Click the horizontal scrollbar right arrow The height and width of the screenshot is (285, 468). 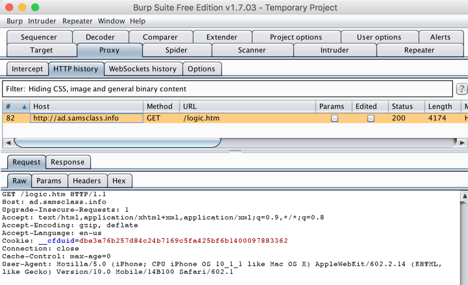(462, 142)
